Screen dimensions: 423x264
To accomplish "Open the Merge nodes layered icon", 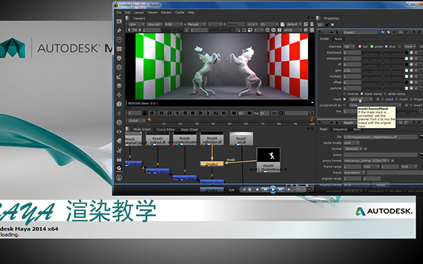I will (x=119, y=86).
